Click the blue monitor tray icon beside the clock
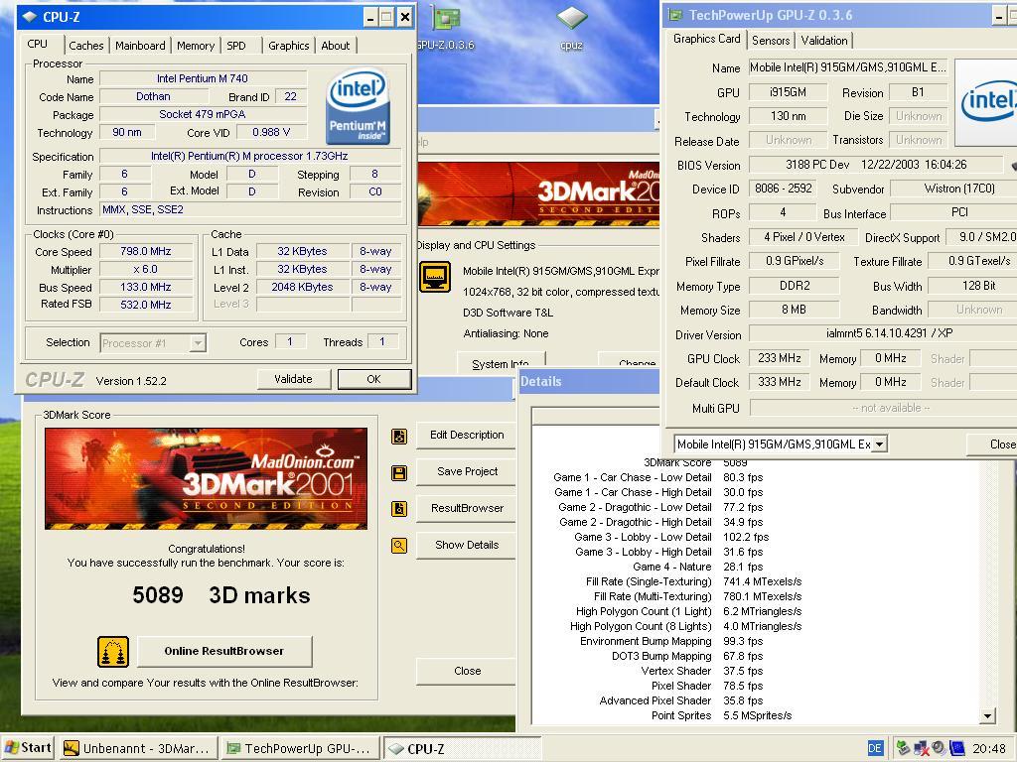The width and height of the screenshot is (1017, 762). click(x=956, y=748)
